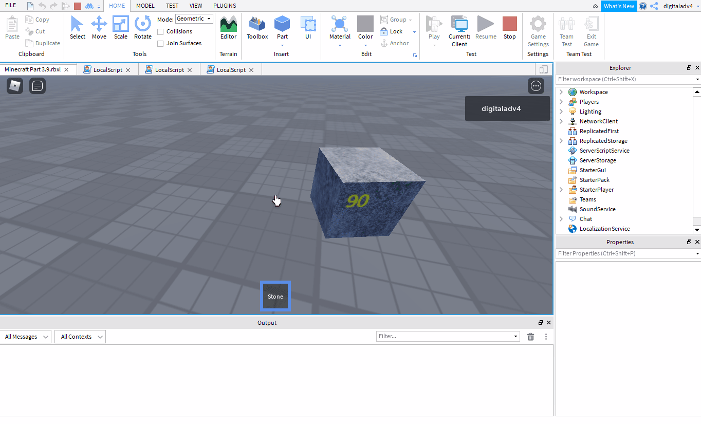Screen dimensions: 701x424
Task: Select SoundService in Explorer
Action: pos(597,209)
